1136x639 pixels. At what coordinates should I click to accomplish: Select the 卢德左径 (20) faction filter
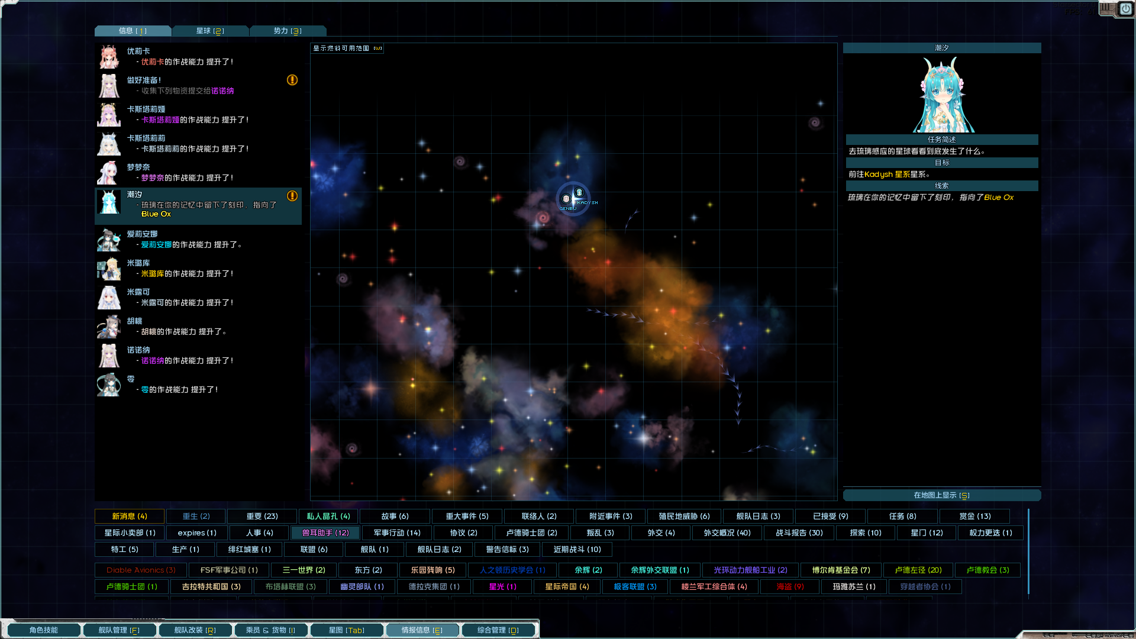click(x=918, y=570)
